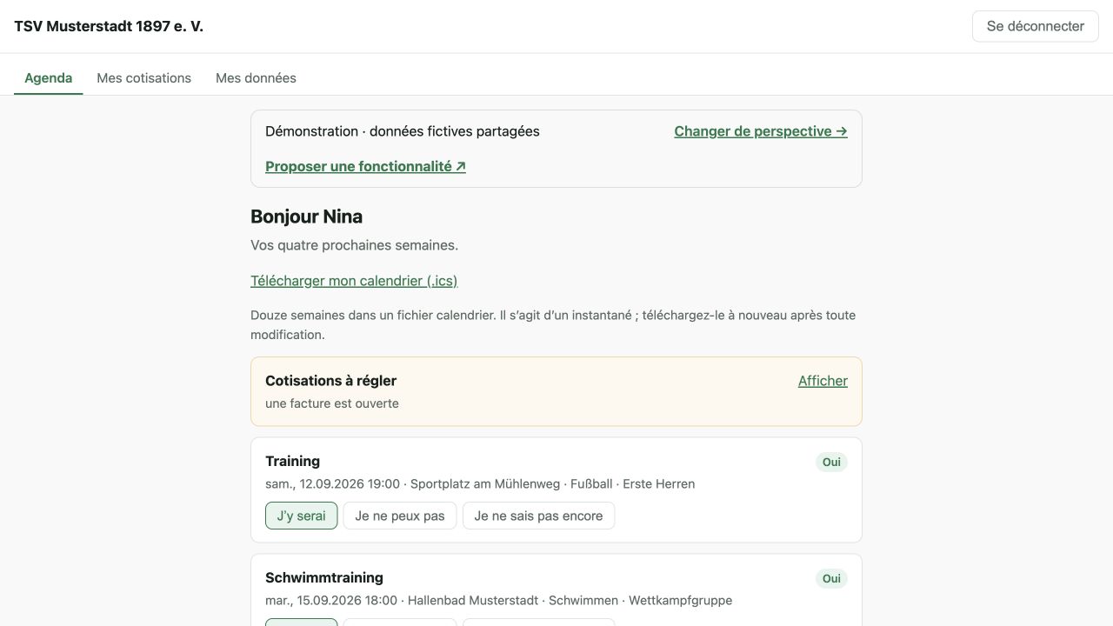1113x626 pixels.
Task: Open the Proposer une fonctionnalité link
Action: pos(365,166)
